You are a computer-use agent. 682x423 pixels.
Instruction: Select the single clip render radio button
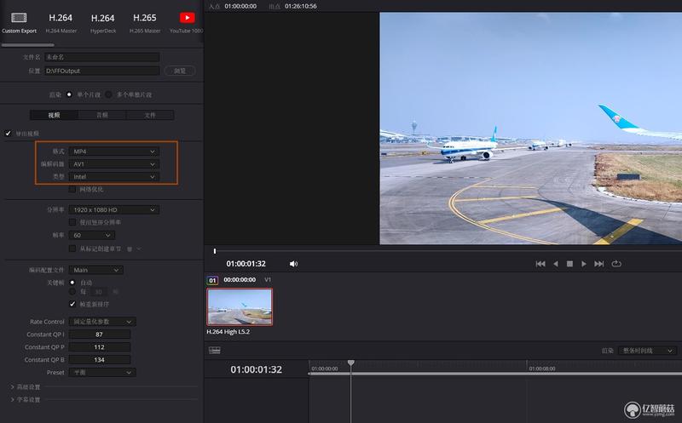(x=69, y=94)
